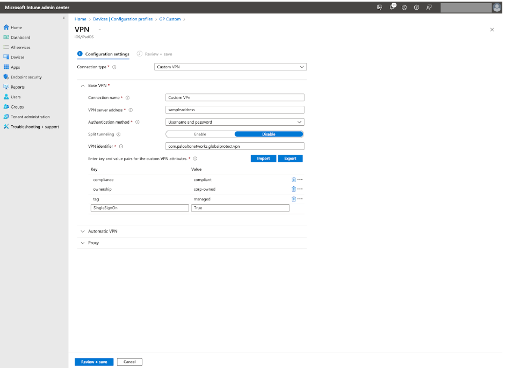Open the account avatar in top right
The width and height of the screenshot is (505, 368).
(497, 7)
